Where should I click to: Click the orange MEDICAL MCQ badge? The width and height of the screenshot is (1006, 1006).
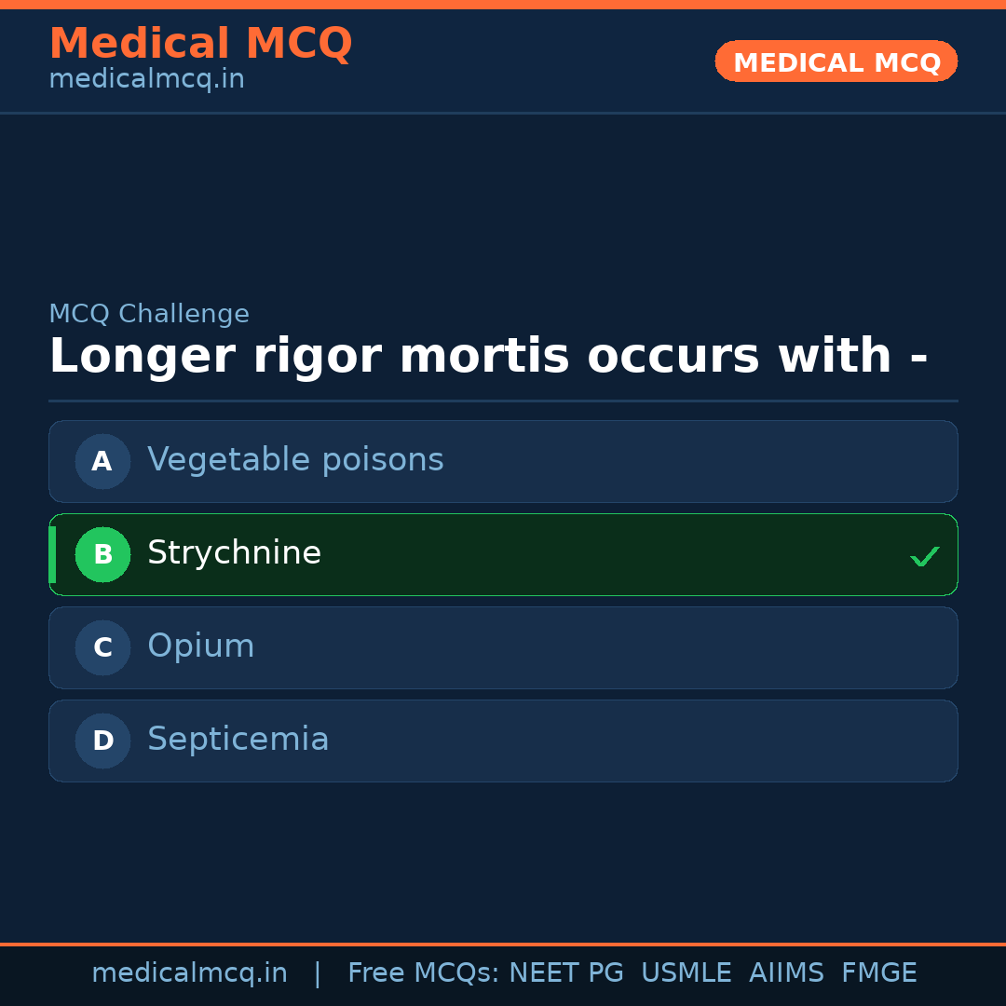836,61
